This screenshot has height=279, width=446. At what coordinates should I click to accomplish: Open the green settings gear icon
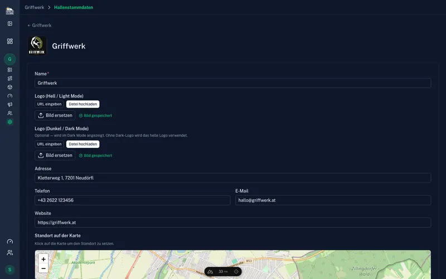click(x=10, y=122)
